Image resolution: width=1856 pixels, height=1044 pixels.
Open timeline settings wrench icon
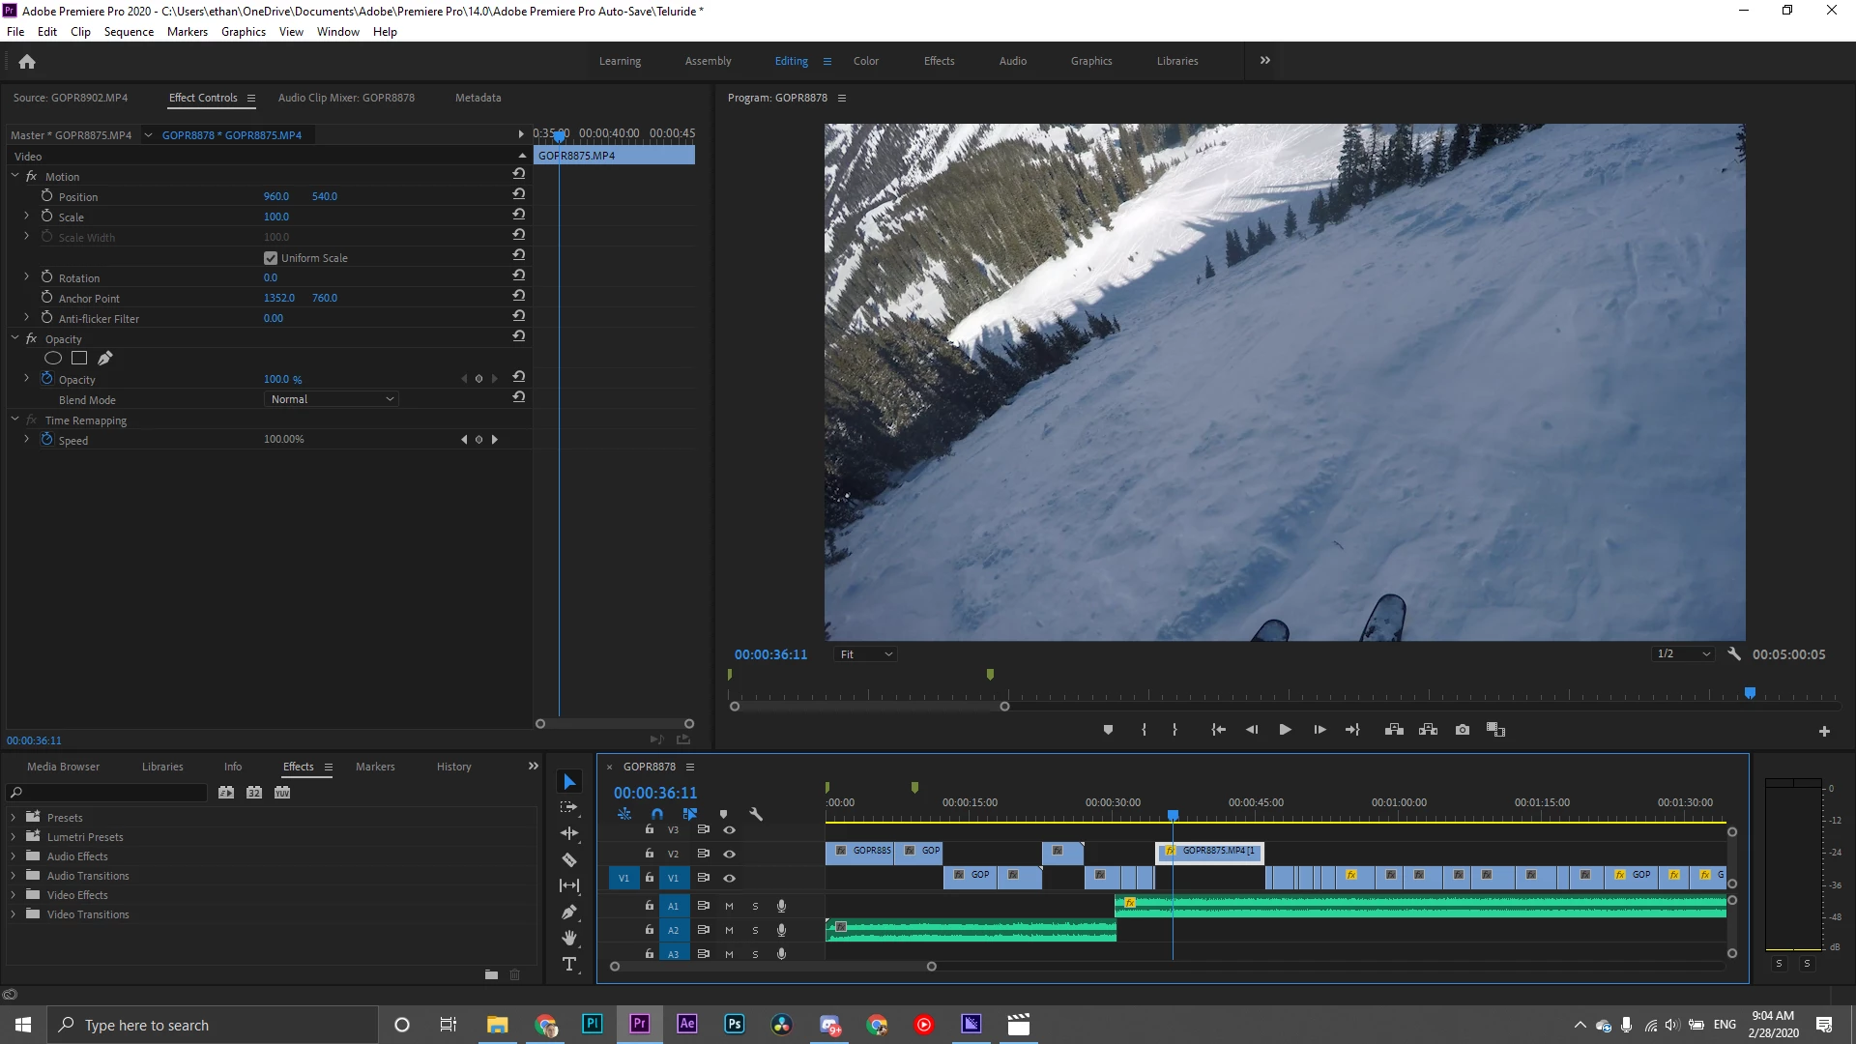[x=756, y=814]
